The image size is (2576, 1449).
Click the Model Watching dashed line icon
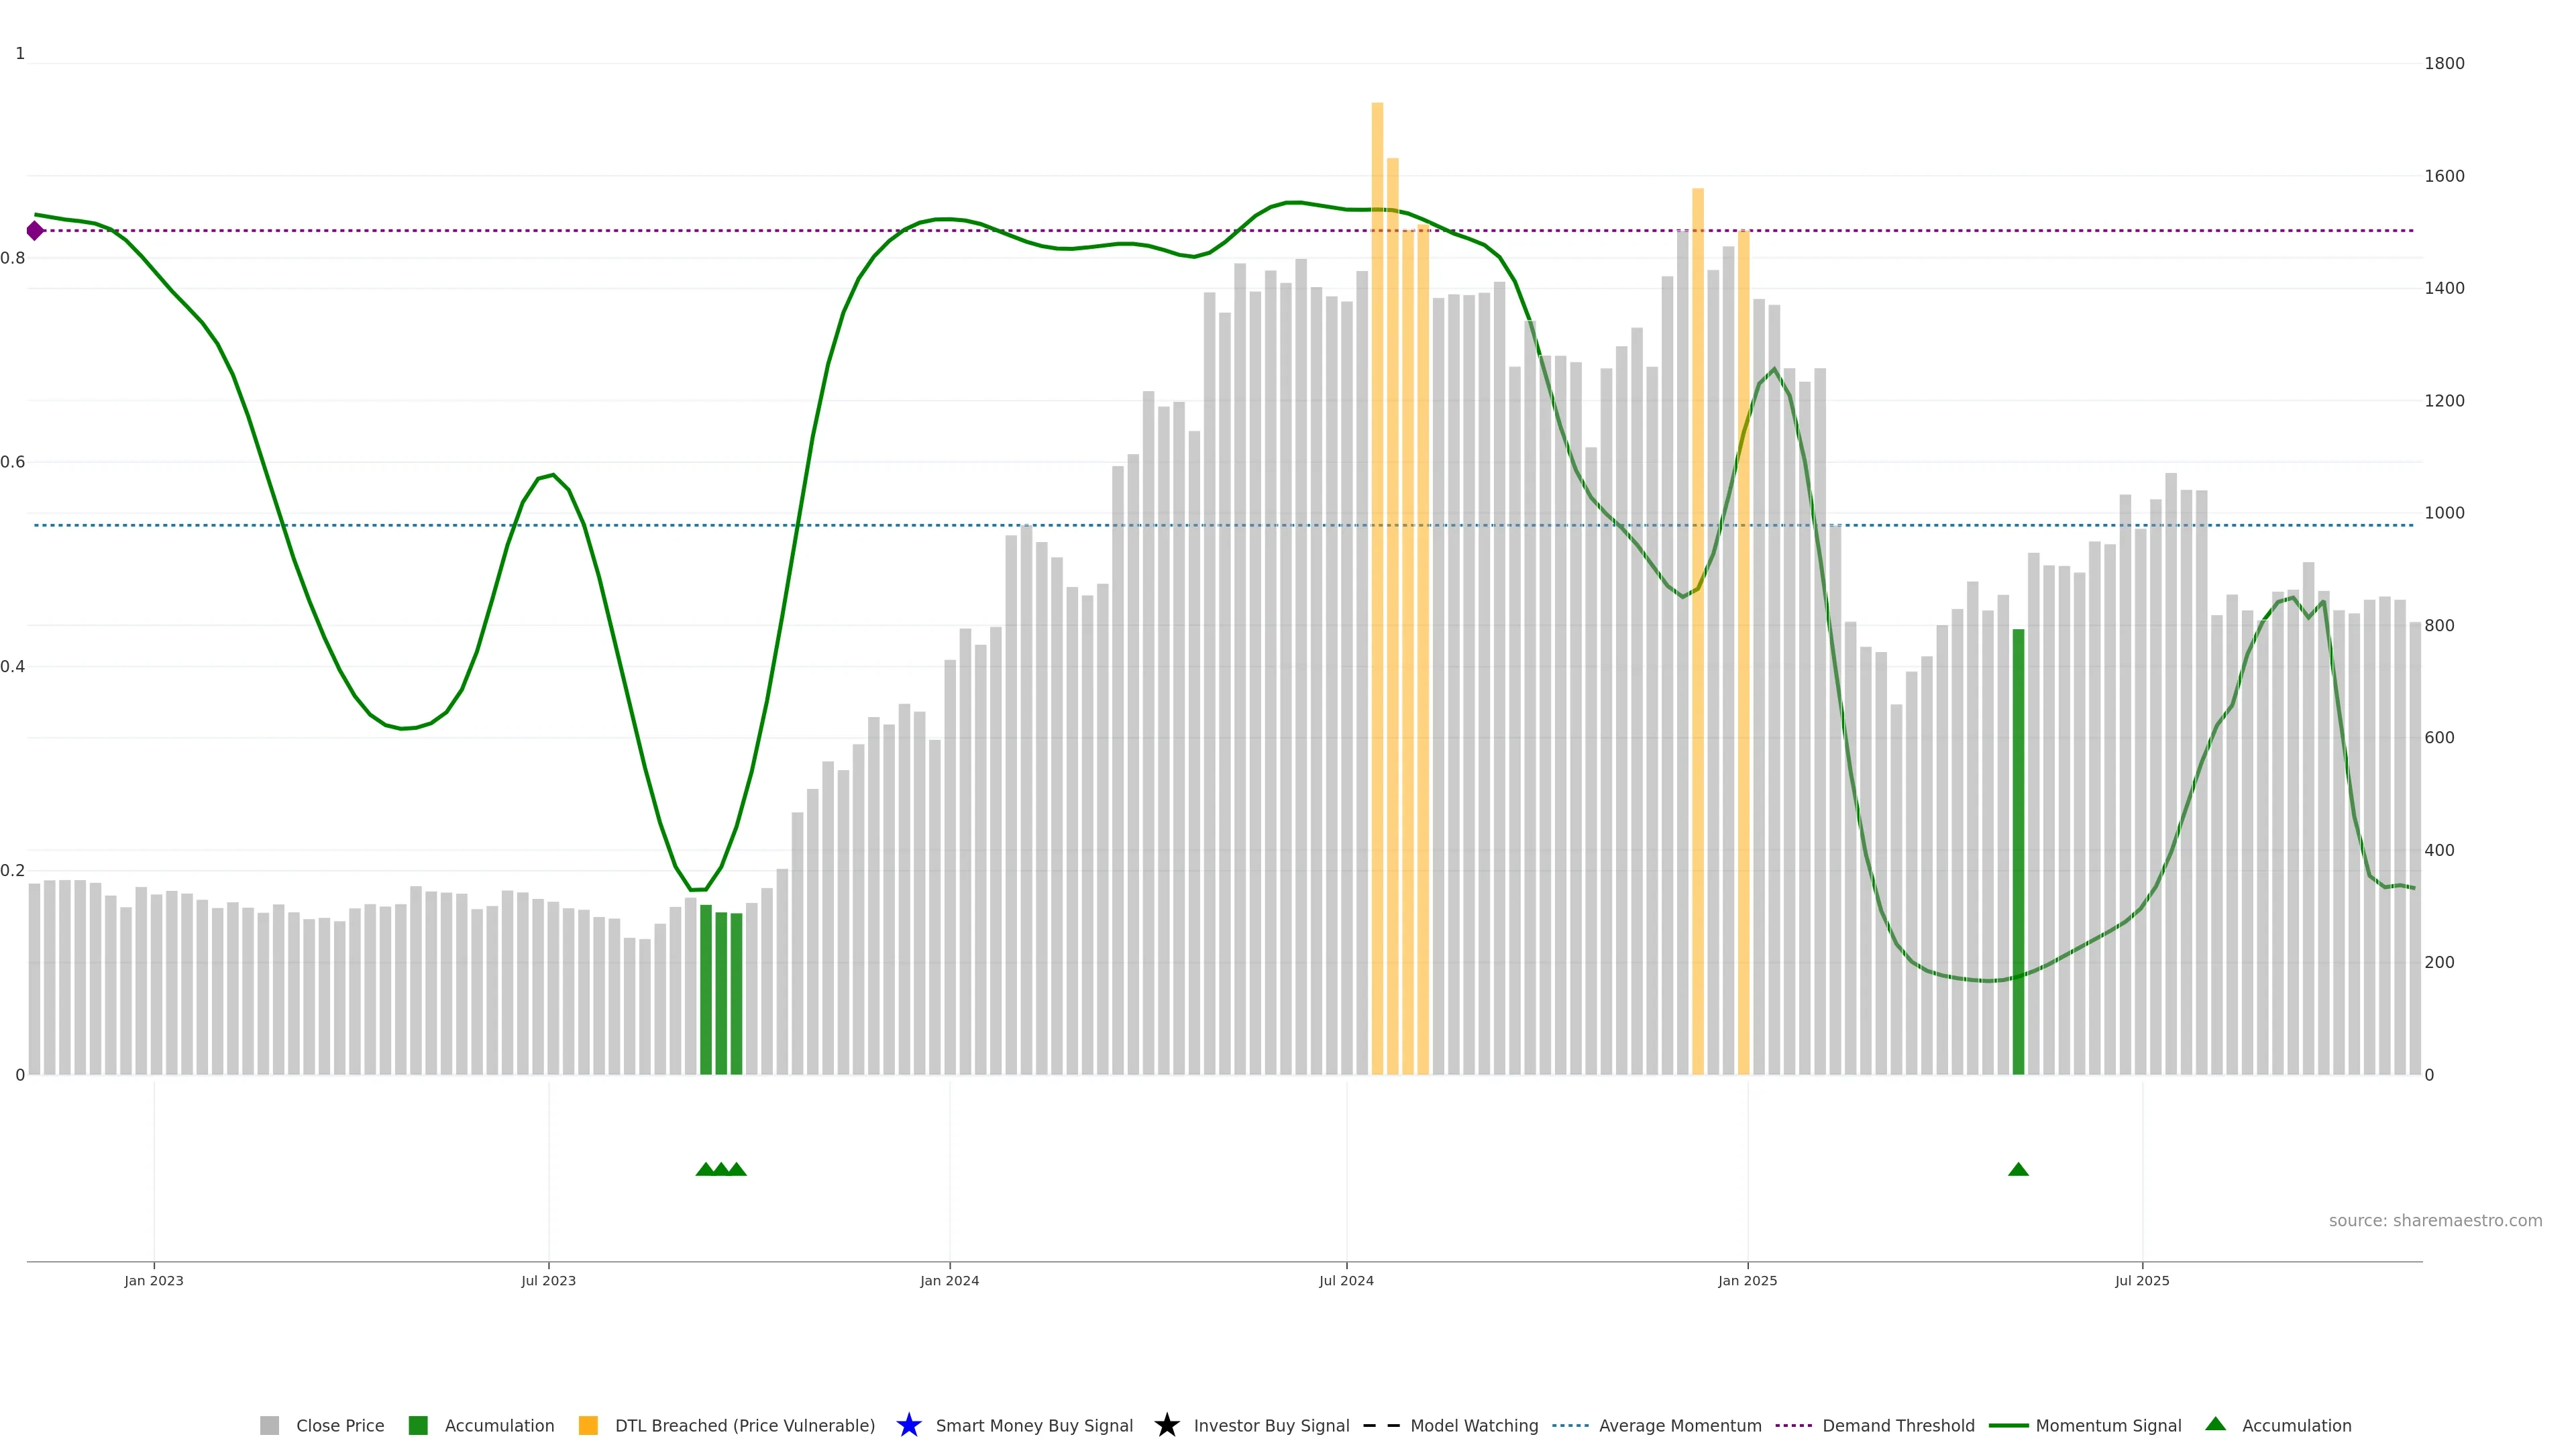point(1381,1425)
